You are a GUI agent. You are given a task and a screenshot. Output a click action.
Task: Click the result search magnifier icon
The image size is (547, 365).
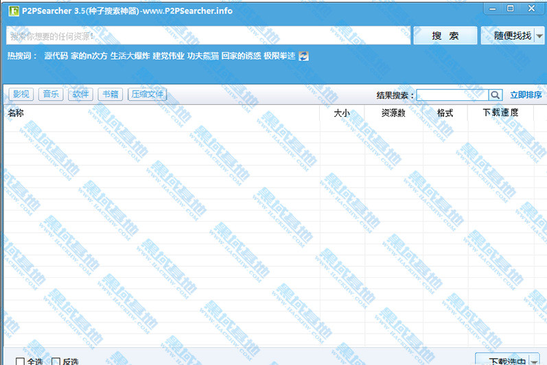(496, 95)
